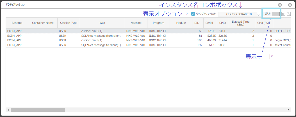Sort by the Wait column header
The height and width of the screenshot is (117, 296).
[102, 23]
